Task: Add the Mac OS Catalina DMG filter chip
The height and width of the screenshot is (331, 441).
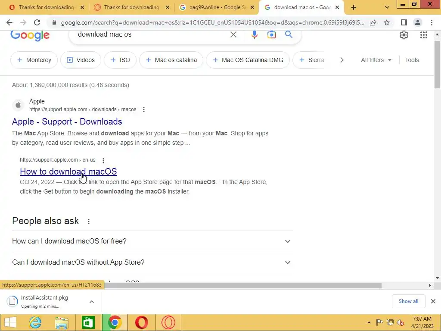Action: click(x=248, y=60)
